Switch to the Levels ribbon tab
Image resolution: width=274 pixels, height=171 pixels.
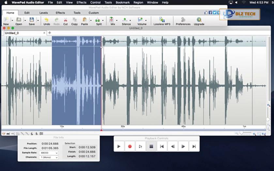43,13
